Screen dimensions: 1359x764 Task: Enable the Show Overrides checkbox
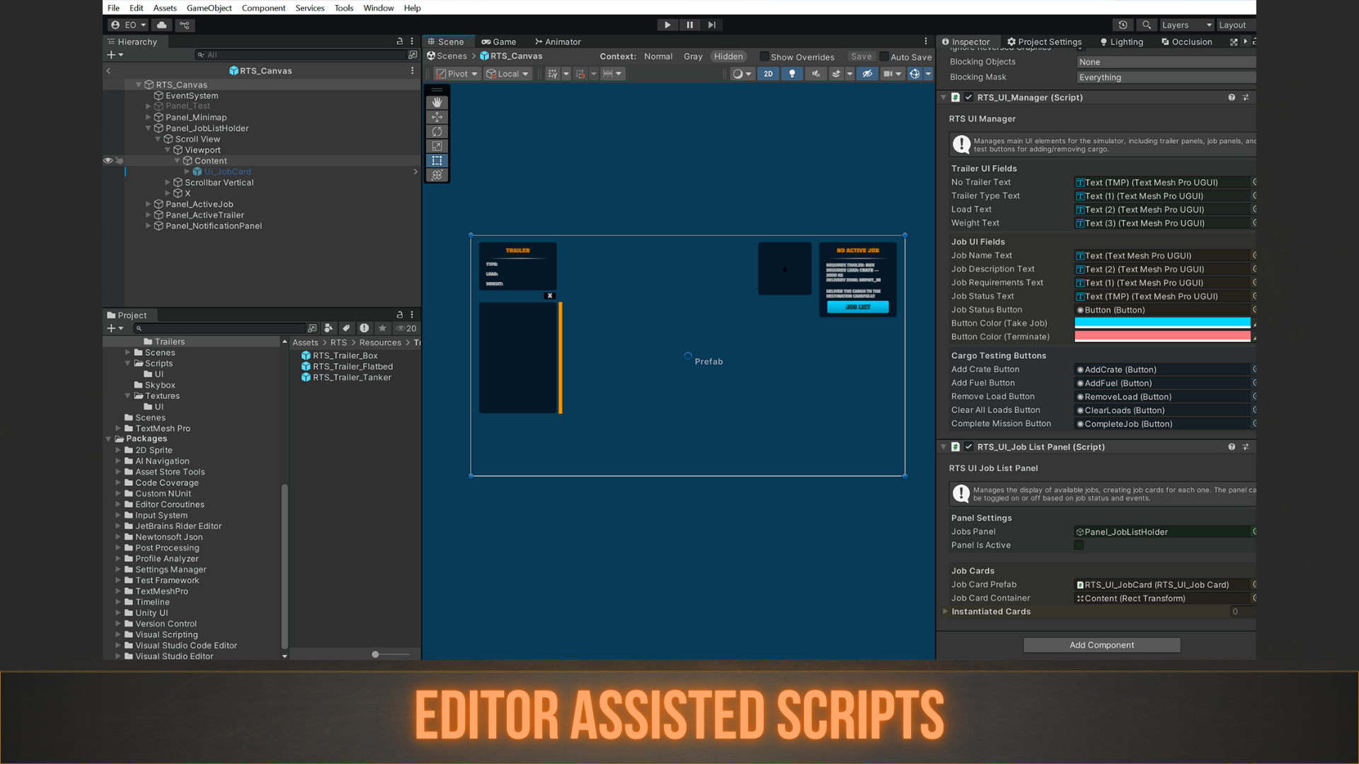(x=764, y=57)
